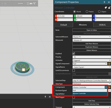
Task: Pin the Component Properties panel
Action: pos(104,2)
